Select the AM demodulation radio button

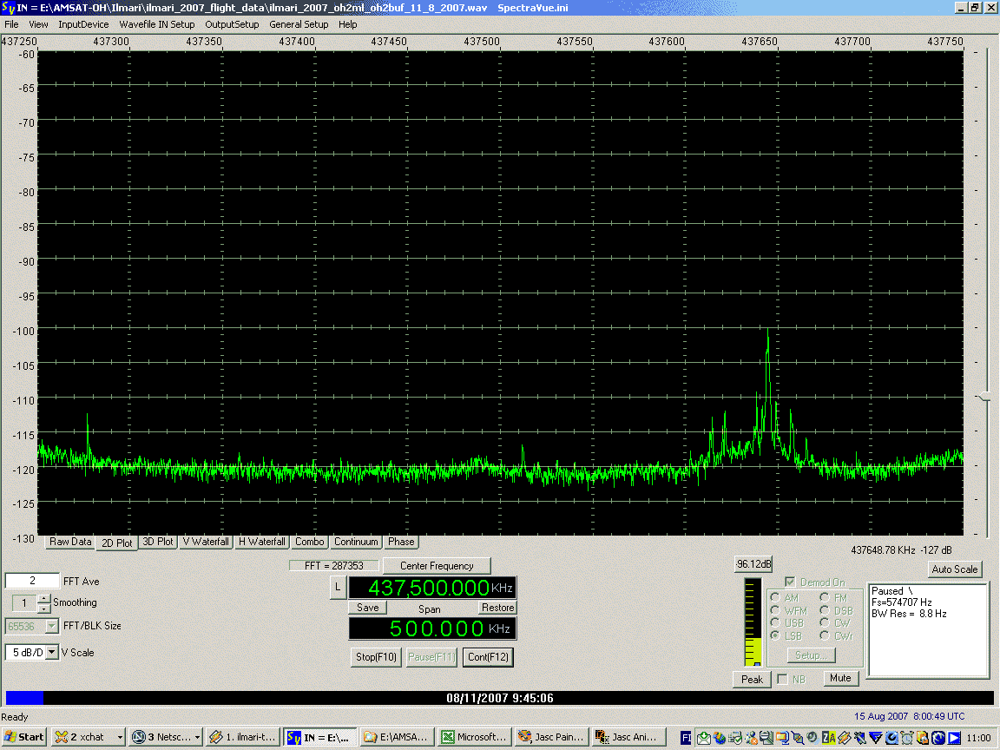[x=775, y=597]
